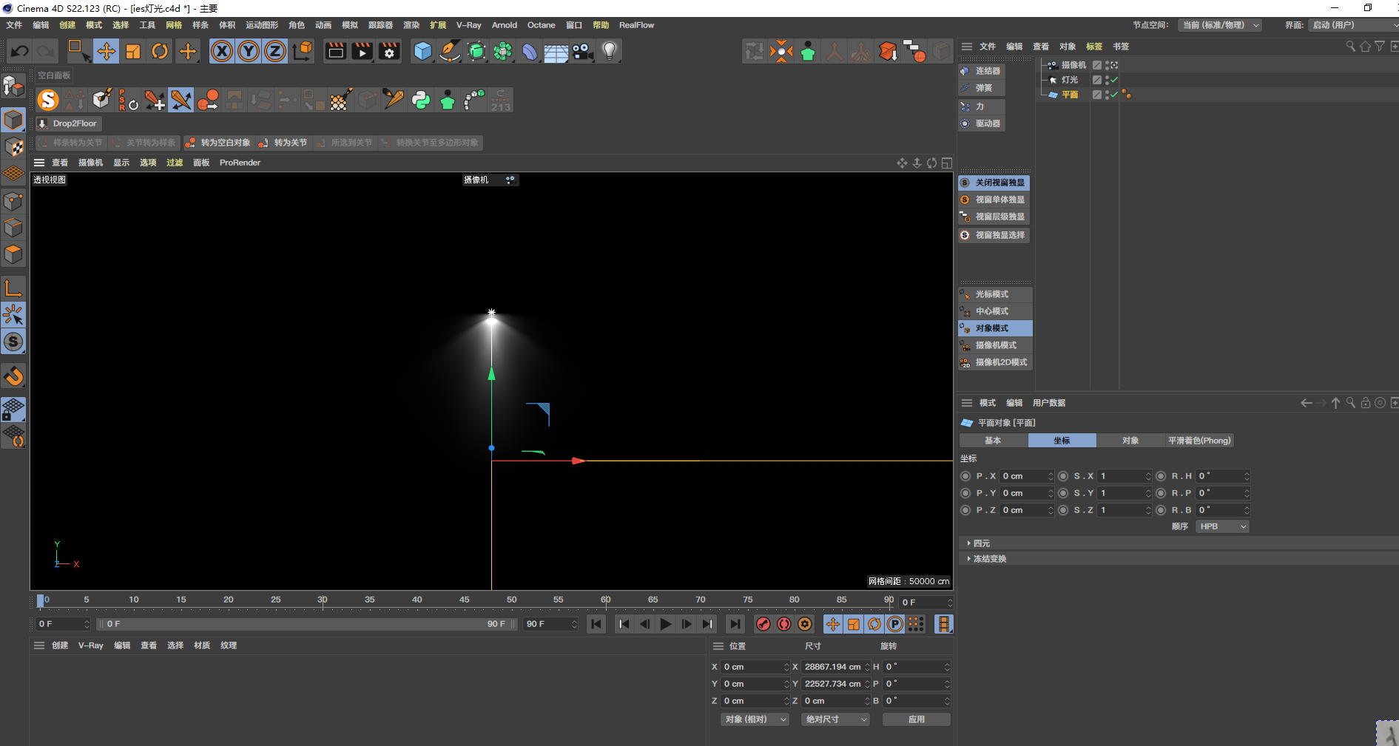The height and width of the screenshot is (746, 1399).
Task: Click 视窗单体独显 button
Action: [994, 200]
